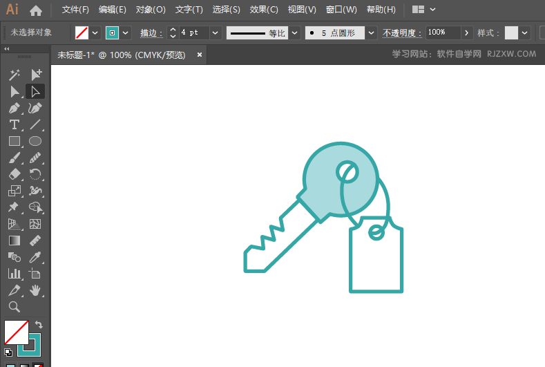Open the 等比 width profile dropdown

click(295, 33)
